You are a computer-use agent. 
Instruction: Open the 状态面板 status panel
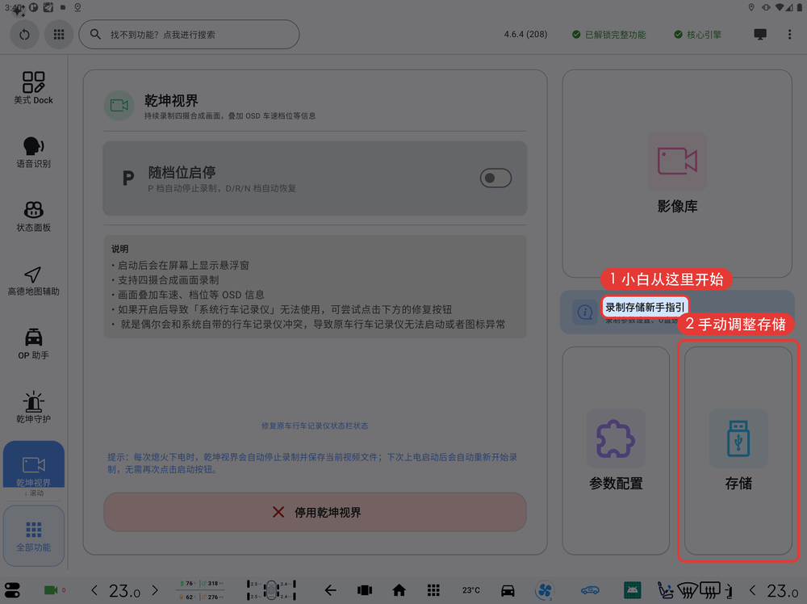33,216
